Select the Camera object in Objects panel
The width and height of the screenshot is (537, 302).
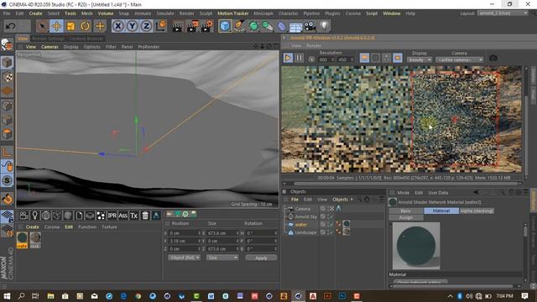[x=302, y=209]
